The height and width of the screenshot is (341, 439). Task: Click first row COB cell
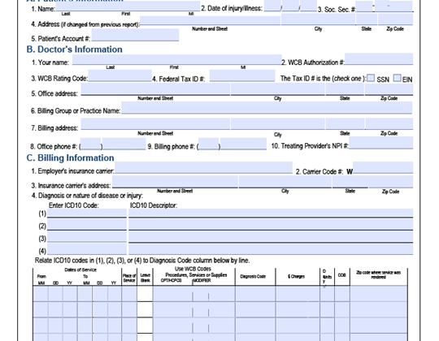tap(341, 294)
